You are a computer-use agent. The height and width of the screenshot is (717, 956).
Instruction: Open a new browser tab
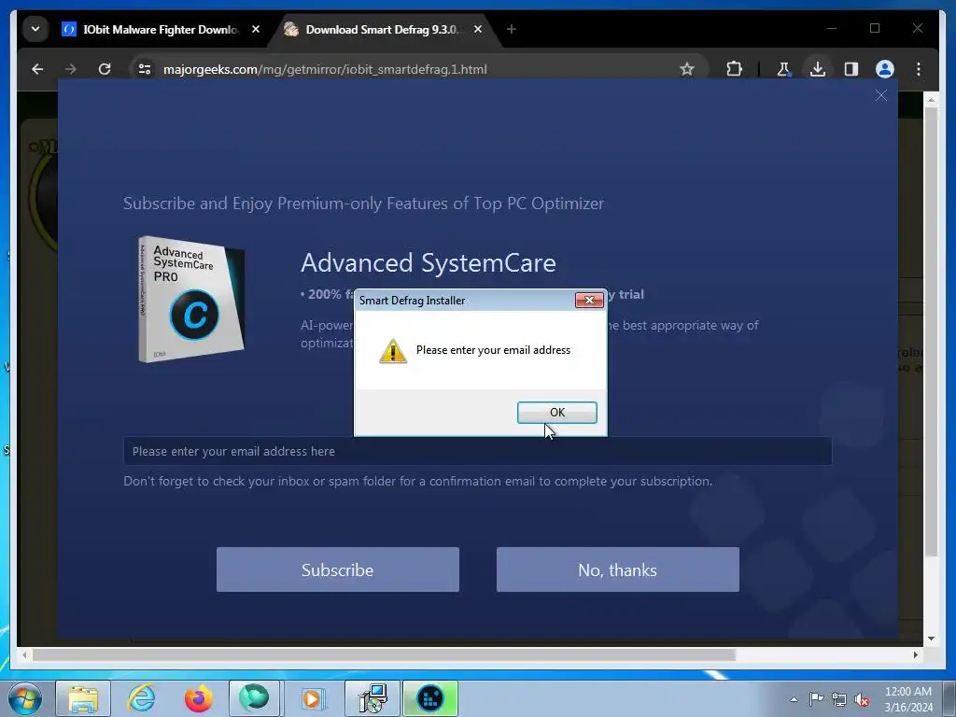pyautogui.click(x=512, y=29)
